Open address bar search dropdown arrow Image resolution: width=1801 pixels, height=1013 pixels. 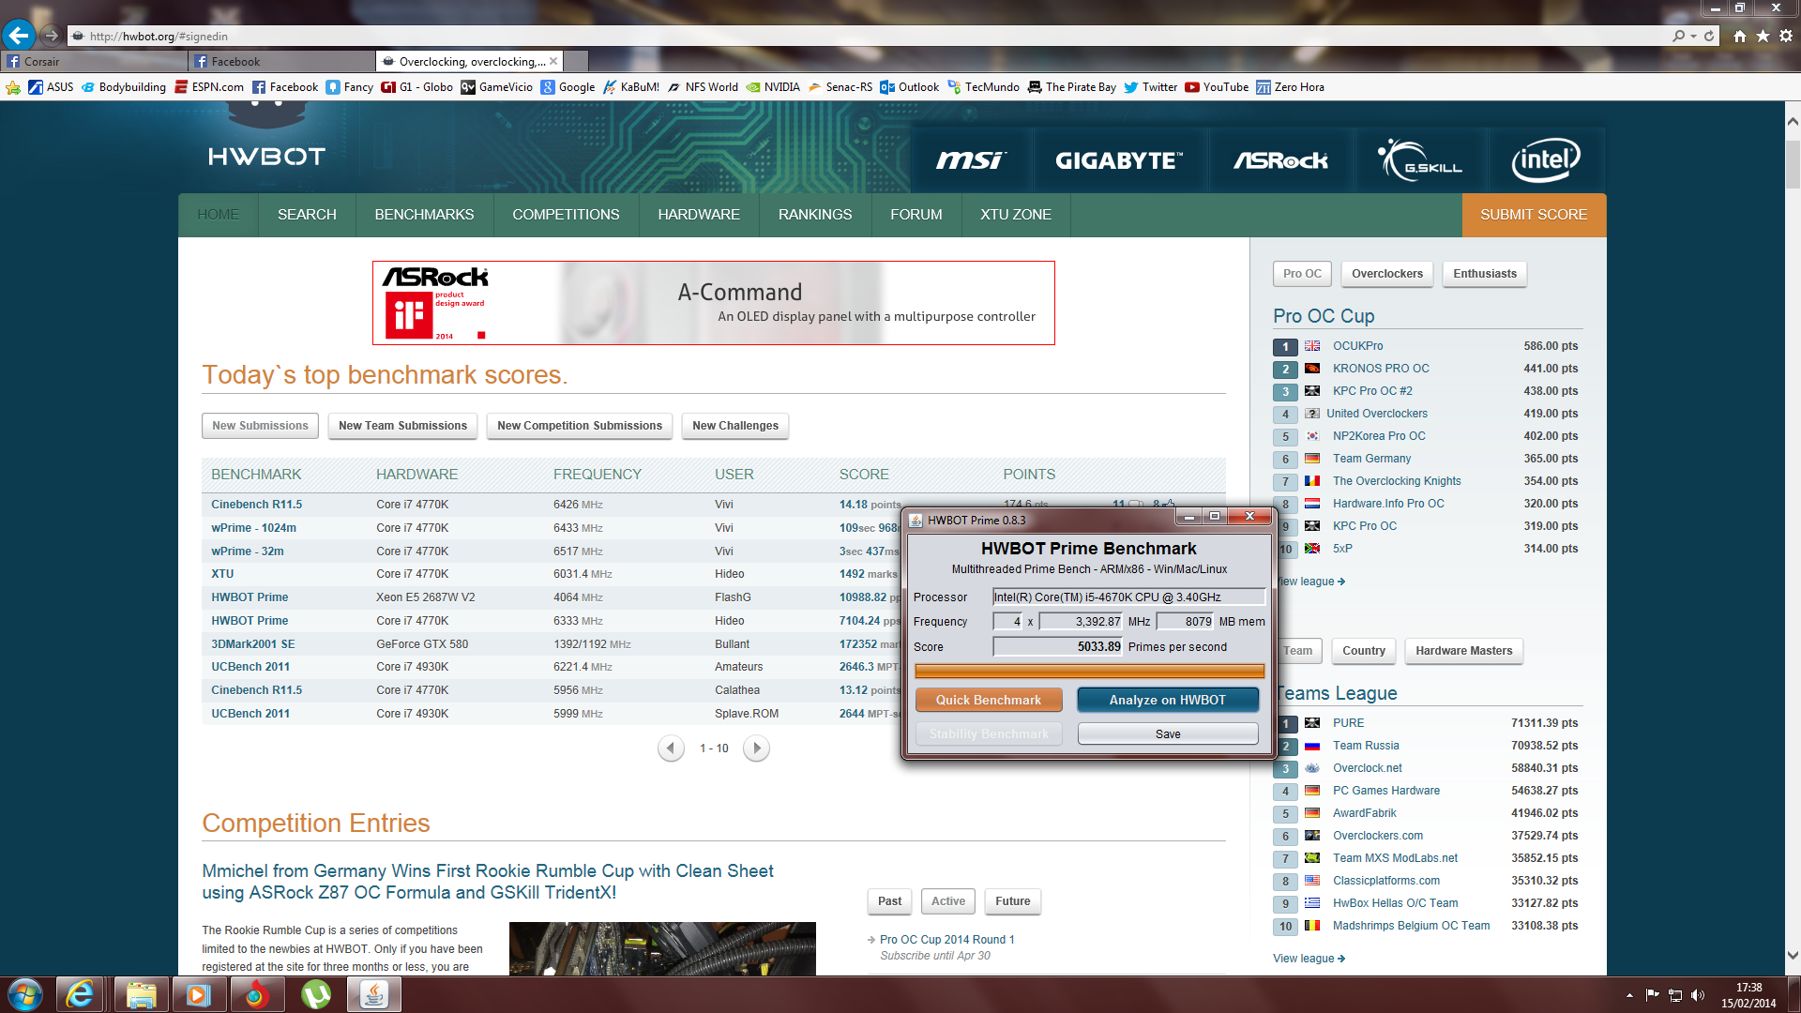click(1693, 36)
